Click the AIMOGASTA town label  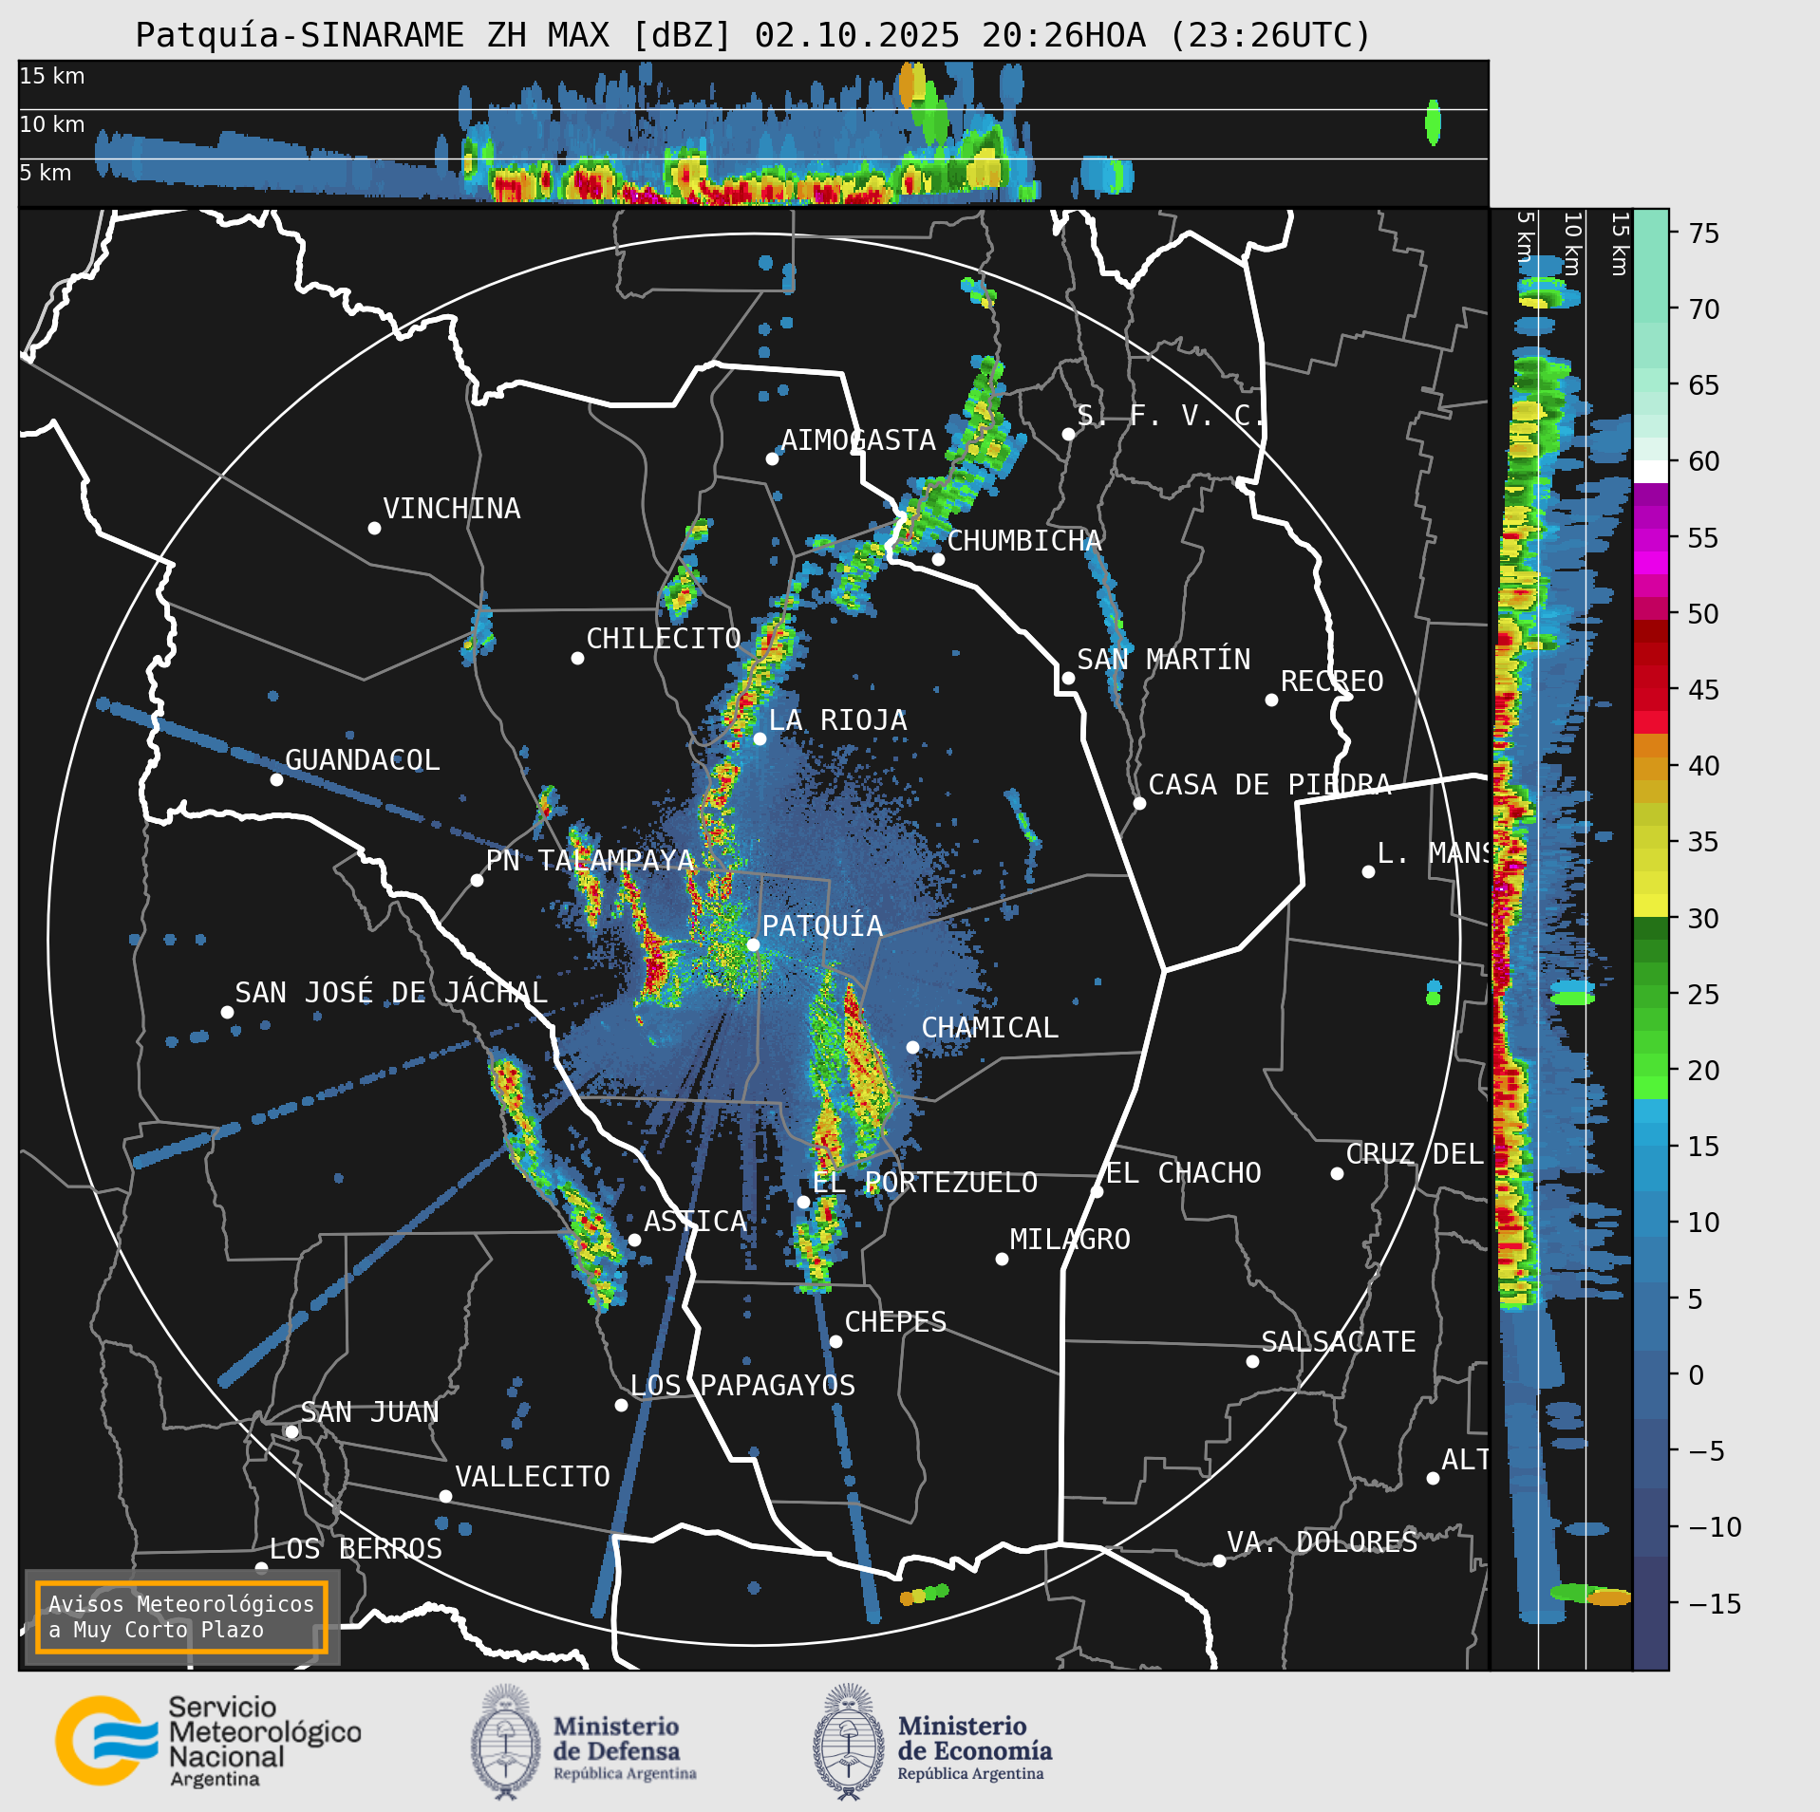[x=858, y=439]
